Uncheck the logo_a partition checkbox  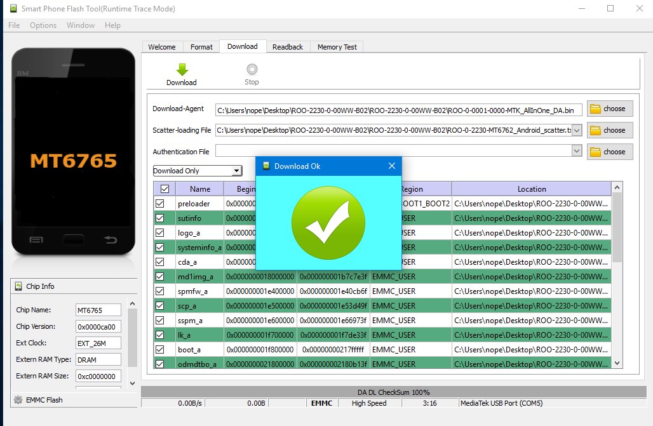(x=160, y=233)
